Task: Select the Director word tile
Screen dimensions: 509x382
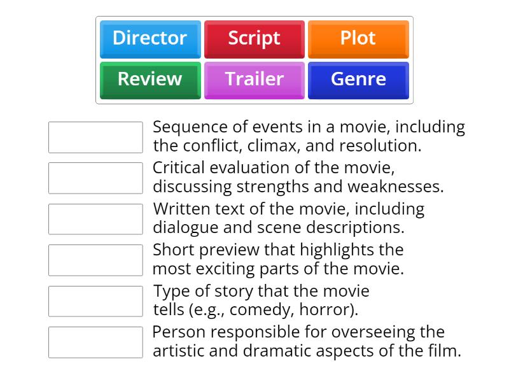Action: tap(150, 38)
